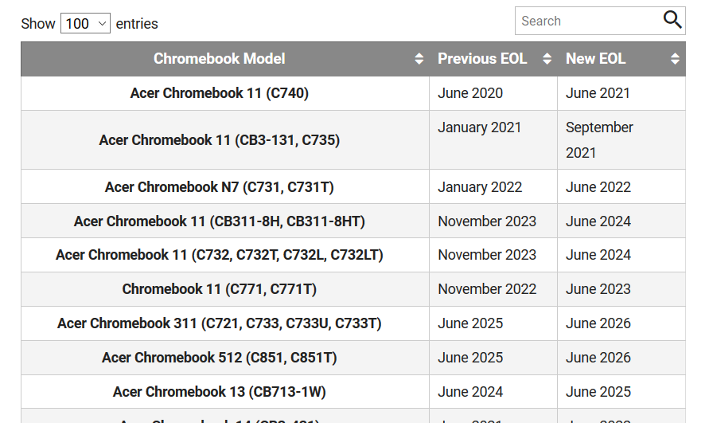Click the magnifying glass search icon
Viewport: 709px width, 423px height.
coord(672,20)
